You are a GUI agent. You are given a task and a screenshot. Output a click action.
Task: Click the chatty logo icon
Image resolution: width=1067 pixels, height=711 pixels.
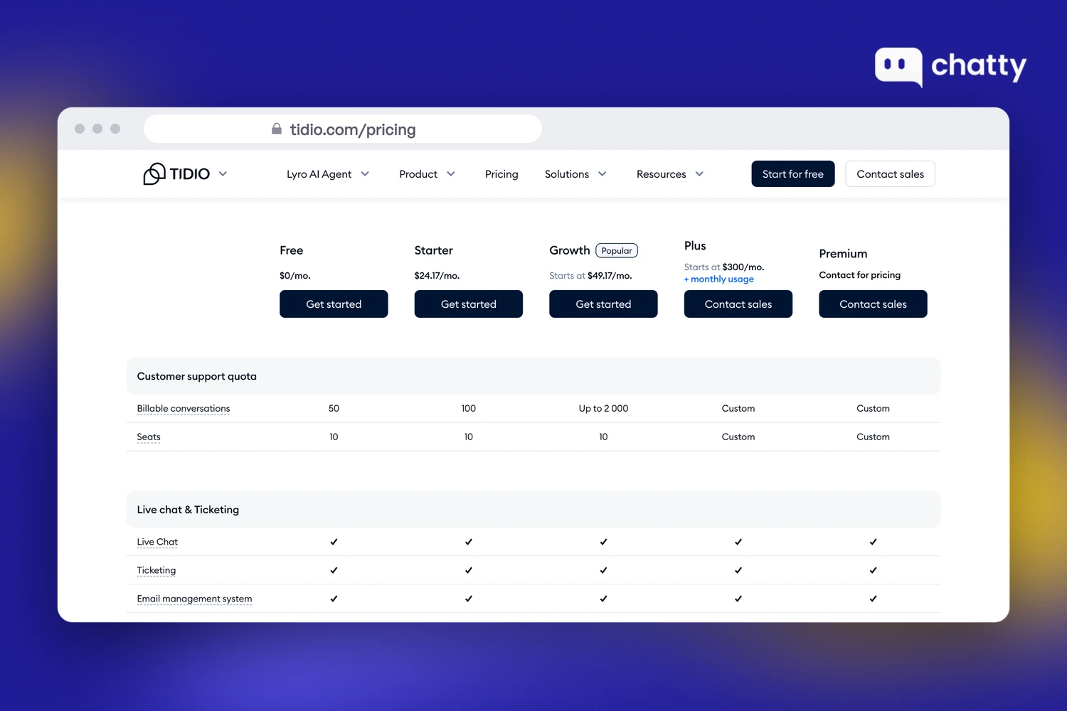pos(898,67)
